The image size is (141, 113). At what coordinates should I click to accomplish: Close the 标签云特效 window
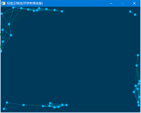pos(134,3)
